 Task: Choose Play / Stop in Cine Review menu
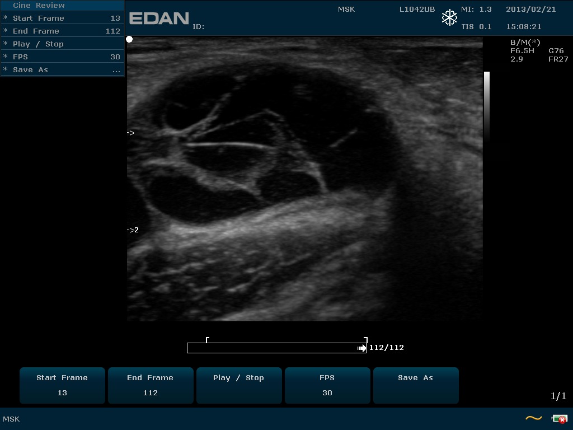pyautogui.click(x=62, y=44)
